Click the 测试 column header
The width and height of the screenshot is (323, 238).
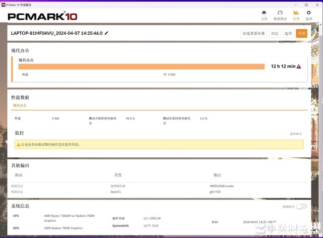[19, 175]
